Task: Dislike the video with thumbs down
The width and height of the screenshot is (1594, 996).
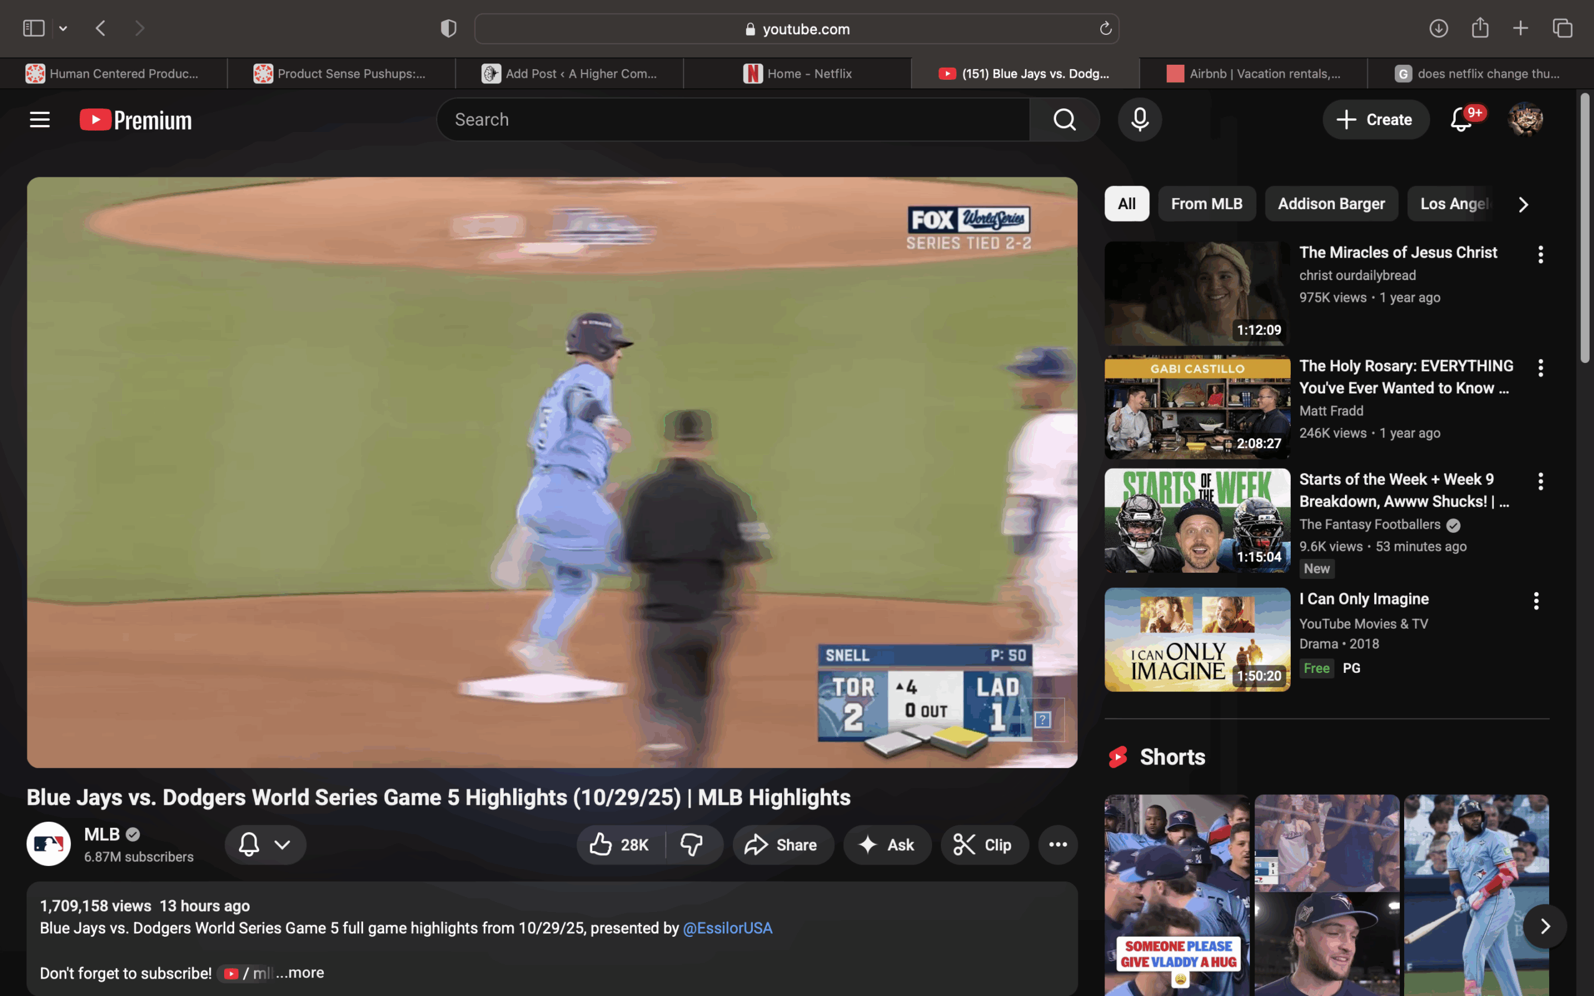Action: pos(692,845)
